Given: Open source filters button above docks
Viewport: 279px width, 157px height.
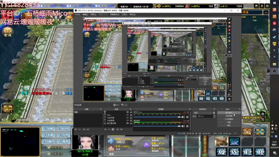Looking at the screenshot, I should coord(125,105).
